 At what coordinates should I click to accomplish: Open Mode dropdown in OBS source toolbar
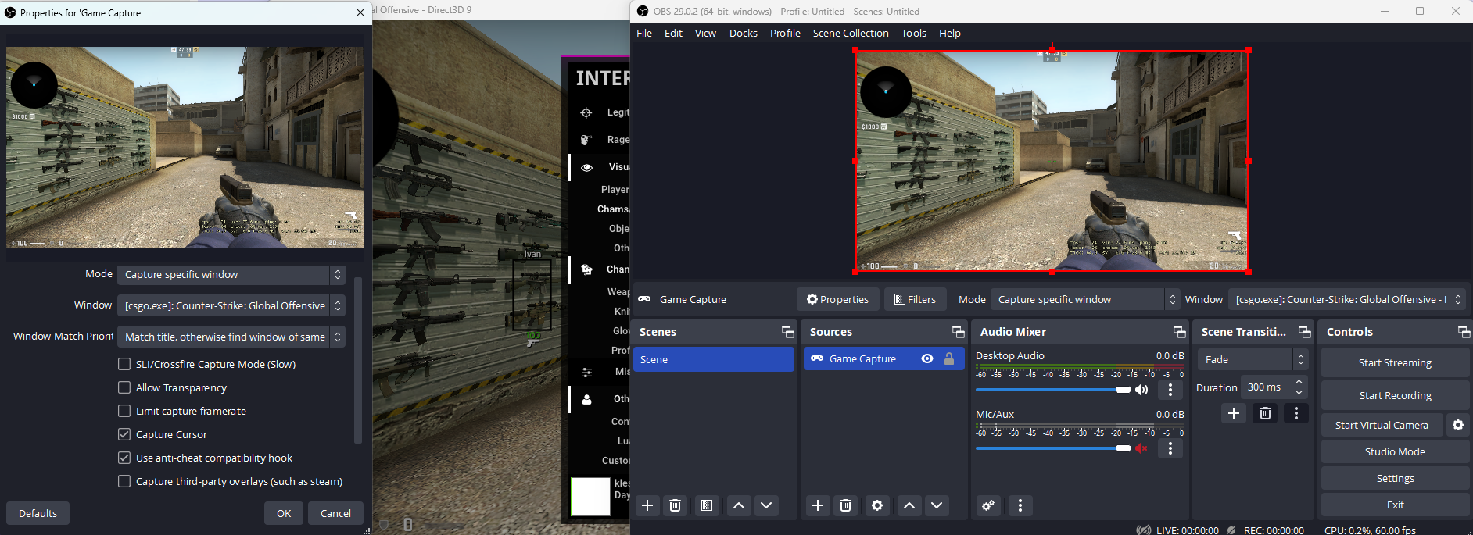(x=1084, y=299)
